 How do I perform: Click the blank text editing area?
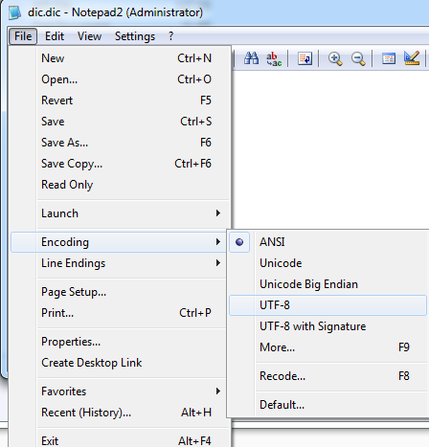point(330,149)
